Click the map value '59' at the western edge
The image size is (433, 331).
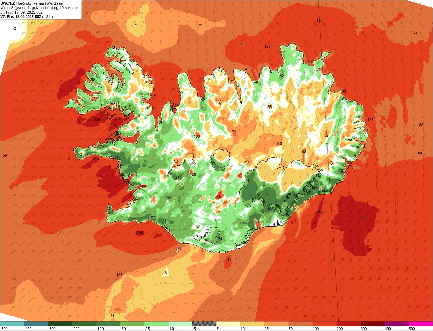[x=5, y=155]
